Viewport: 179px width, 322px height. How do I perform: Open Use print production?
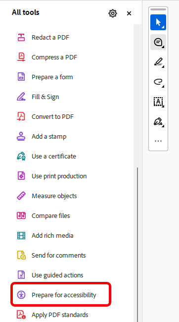click(x=59, y=176)
